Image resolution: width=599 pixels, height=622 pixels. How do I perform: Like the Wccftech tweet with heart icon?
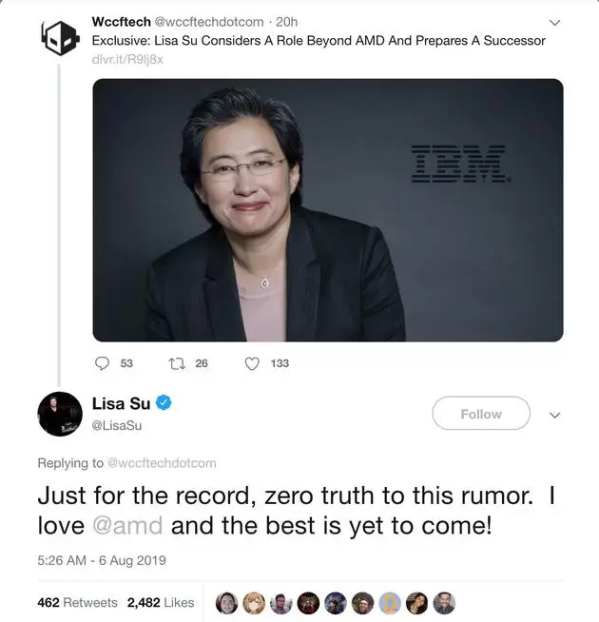252,363
